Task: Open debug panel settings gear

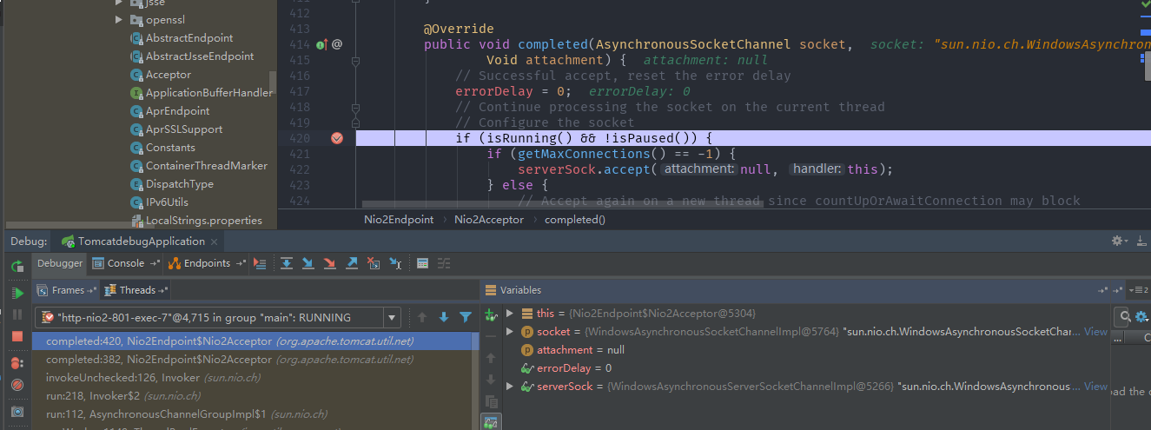Action: [1118, 241]
